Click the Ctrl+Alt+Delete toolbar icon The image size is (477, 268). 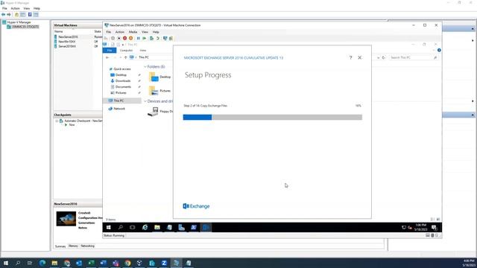106,38
